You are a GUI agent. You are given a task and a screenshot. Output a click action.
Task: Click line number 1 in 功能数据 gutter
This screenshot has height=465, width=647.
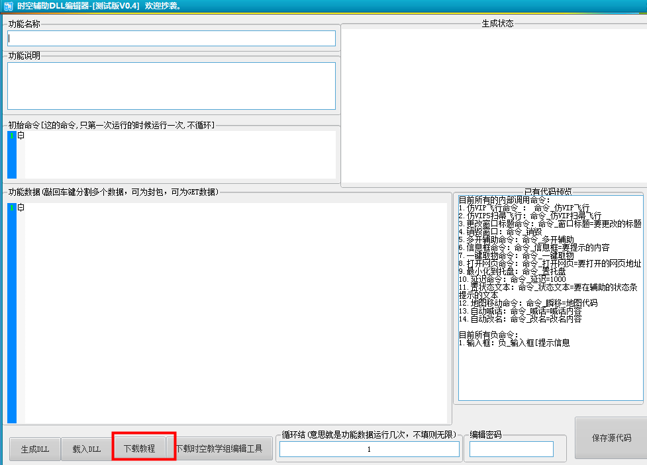tap(11, 207)
